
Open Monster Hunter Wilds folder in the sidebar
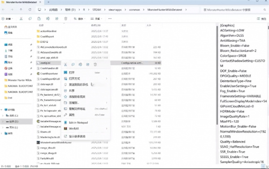[x=18, y=80]
